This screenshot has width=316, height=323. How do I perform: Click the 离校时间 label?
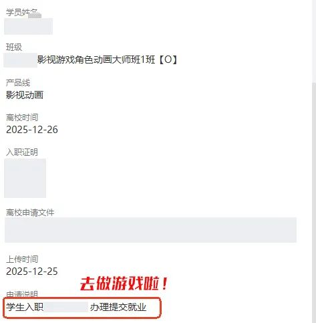[22, 118]
